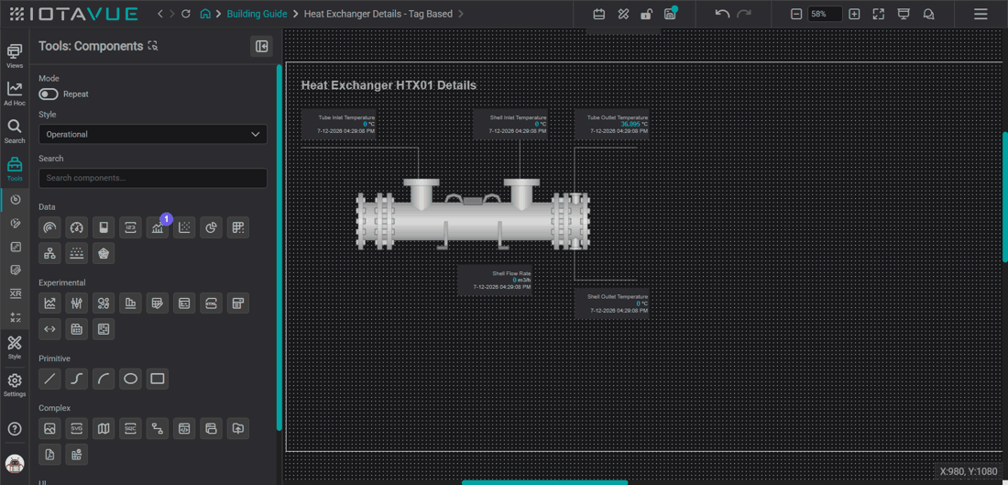Select the radar pentagon data component

coord(104,253)
